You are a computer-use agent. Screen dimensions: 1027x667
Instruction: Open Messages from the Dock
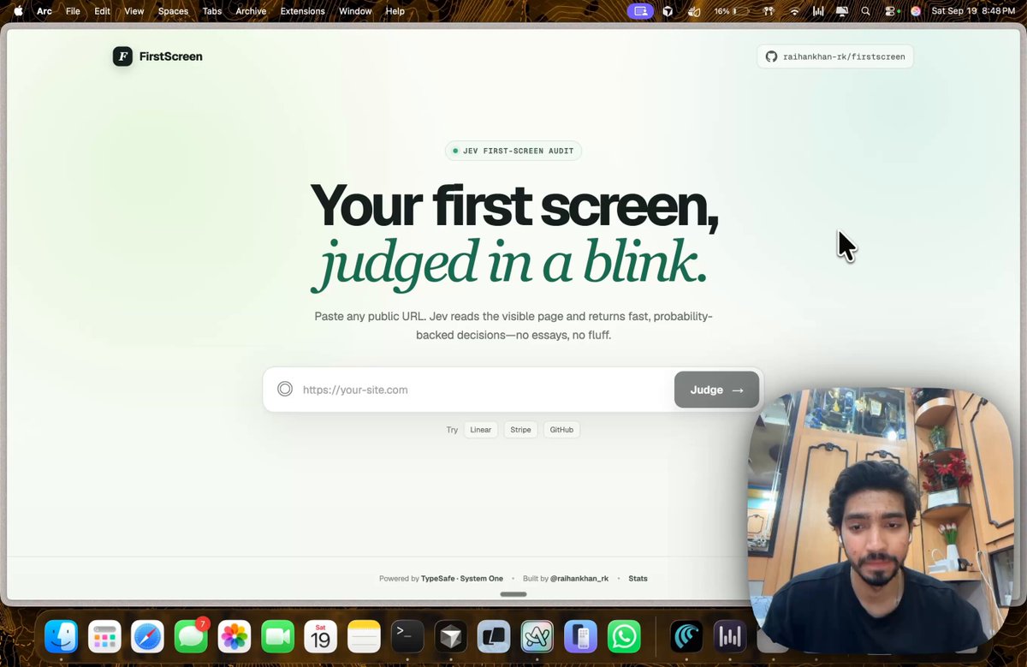pos(191,636)
